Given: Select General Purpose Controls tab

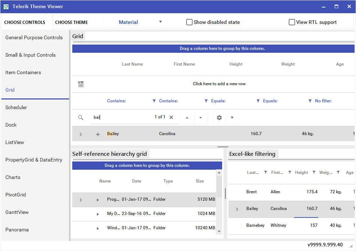Looking at the screenshot, I should coord(34,37).
